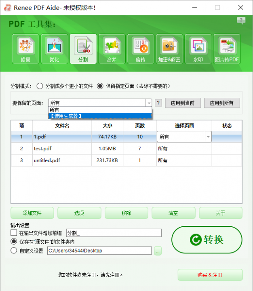Click the 1.05MB size cell
This screenshot has height=291, width=253.
coord(107,148)
